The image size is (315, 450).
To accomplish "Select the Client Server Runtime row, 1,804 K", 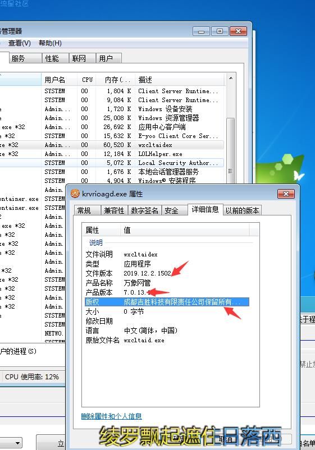I will 112,91.
